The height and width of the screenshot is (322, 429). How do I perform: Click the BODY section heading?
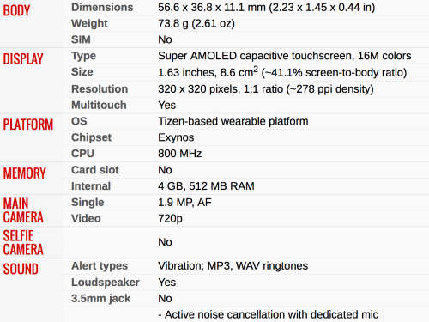16,10
